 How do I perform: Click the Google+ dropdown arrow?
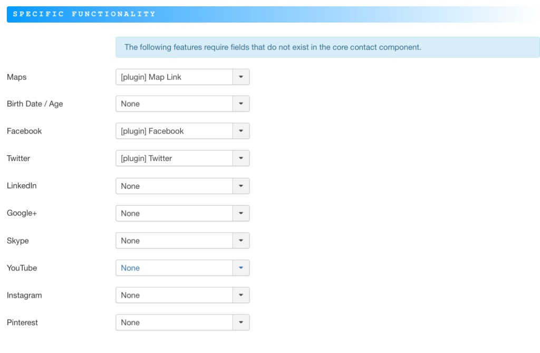click(x=241, y=213)
